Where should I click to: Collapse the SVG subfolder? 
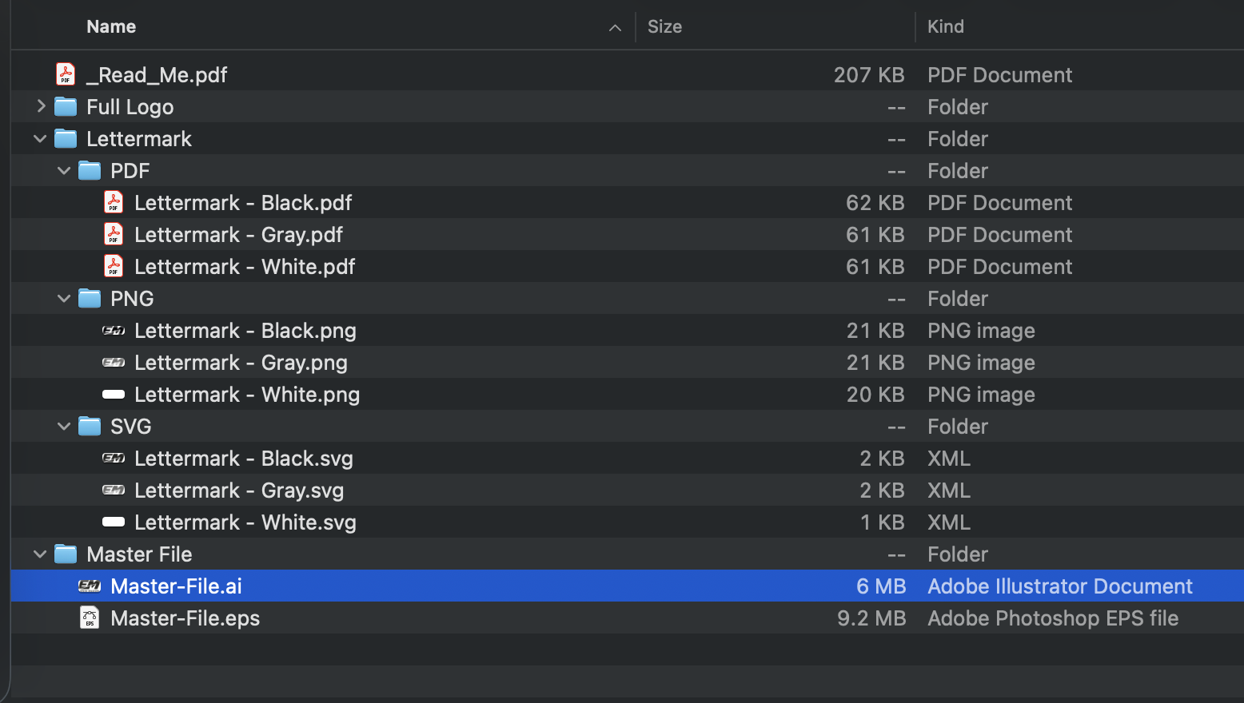pos(64,426)
